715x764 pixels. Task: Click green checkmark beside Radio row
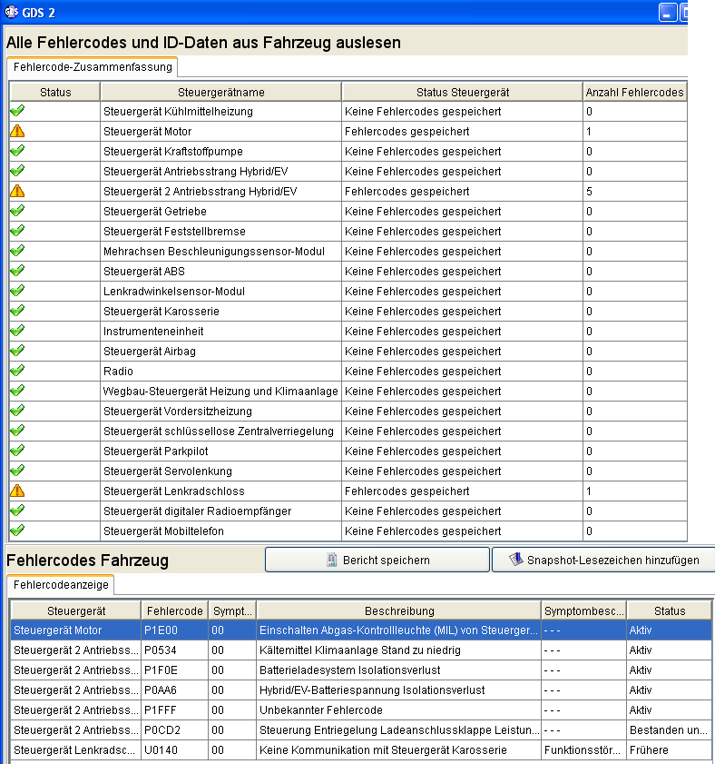coord(17,372)
